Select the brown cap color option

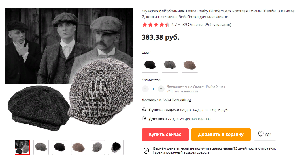pyautogui.click(x=190, y=65)
